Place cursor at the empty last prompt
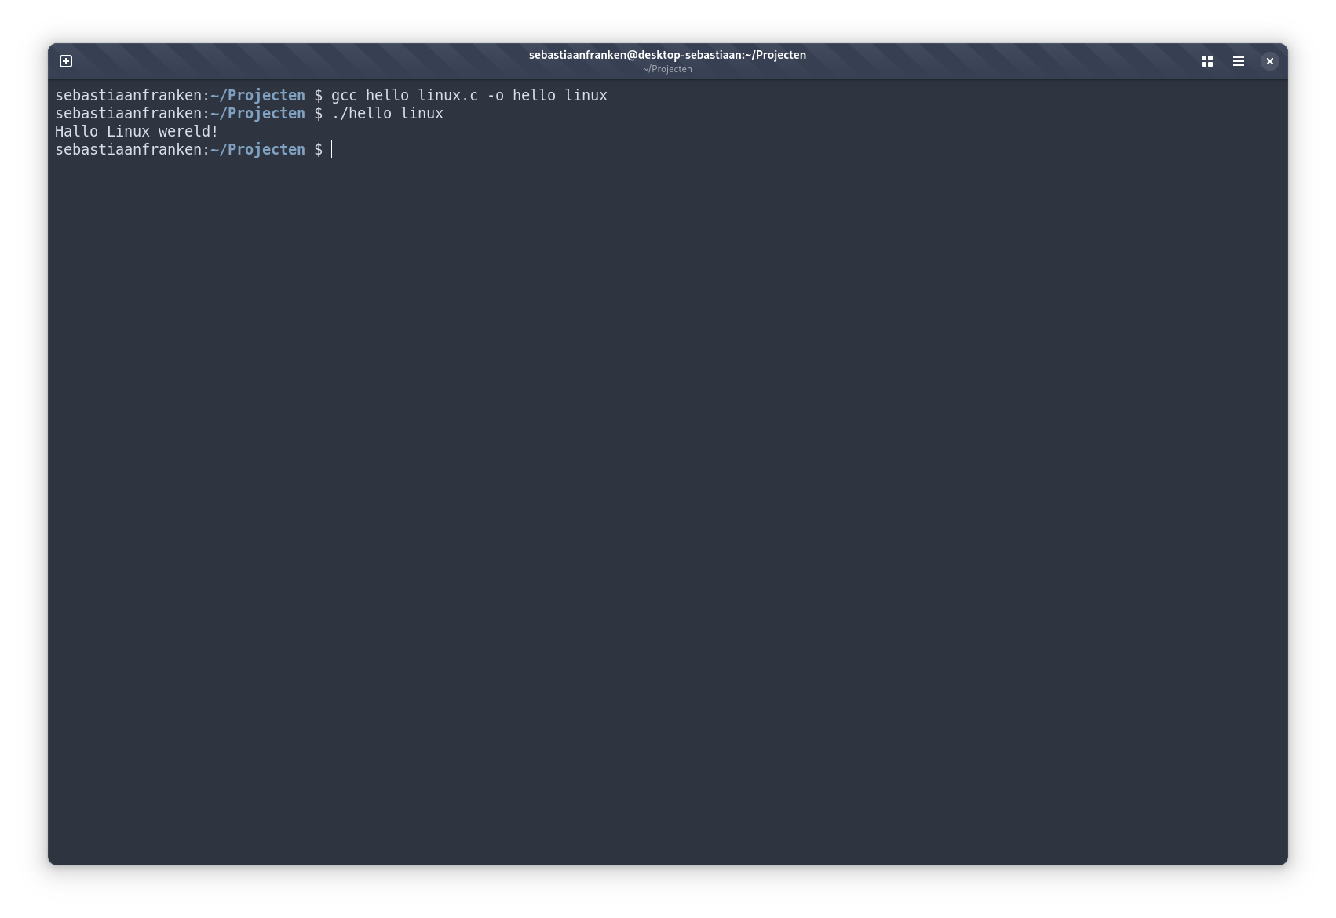The image size is (1336, 918). 332,150
